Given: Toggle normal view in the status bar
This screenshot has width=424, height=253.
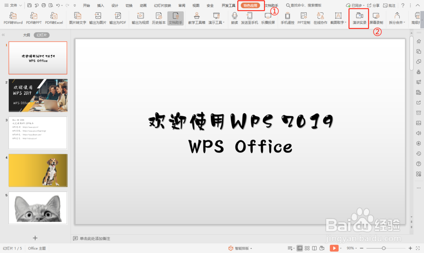Looking at the screenshot, I should 299,248.
